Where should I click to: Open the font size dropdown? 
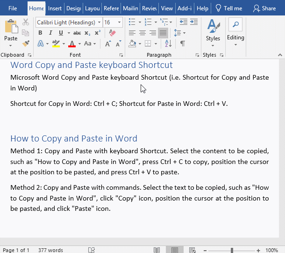[x=119, y=22]
